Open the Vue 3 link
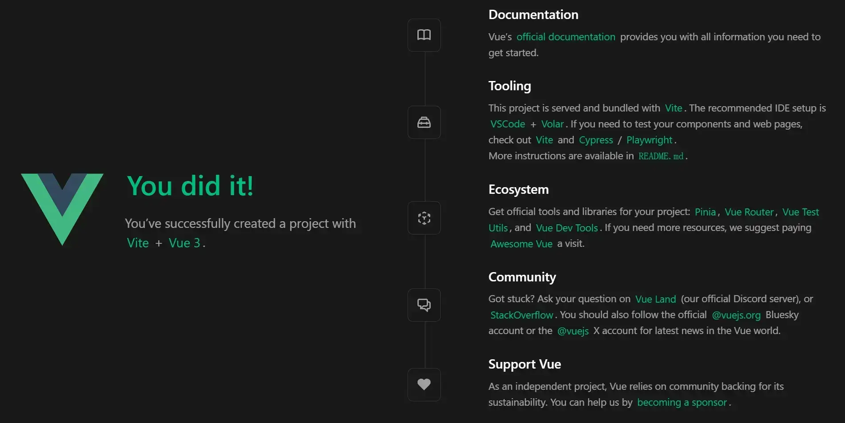This screenshot has width=845, height=423. pos(184,243)
